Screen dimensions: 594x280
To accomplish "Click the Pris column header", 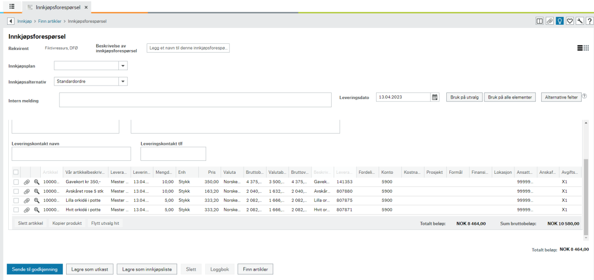I will 210,172.
